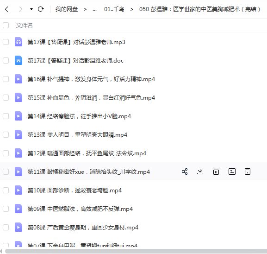Select the checkbox for the 第10课 面部诊断 file
This screenshot has height=254, width=267.
click(6, 190)
